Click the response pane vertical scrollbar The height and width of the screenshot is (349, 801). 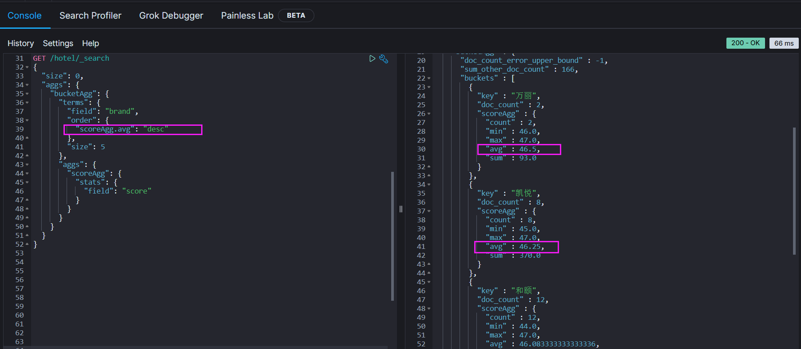(794, 190)
